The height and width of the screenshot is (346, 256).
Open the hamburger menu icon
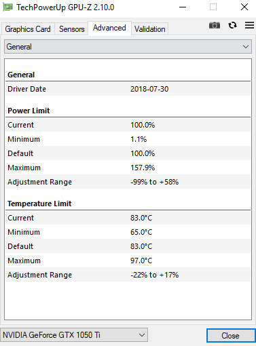[x=249, y=25]
